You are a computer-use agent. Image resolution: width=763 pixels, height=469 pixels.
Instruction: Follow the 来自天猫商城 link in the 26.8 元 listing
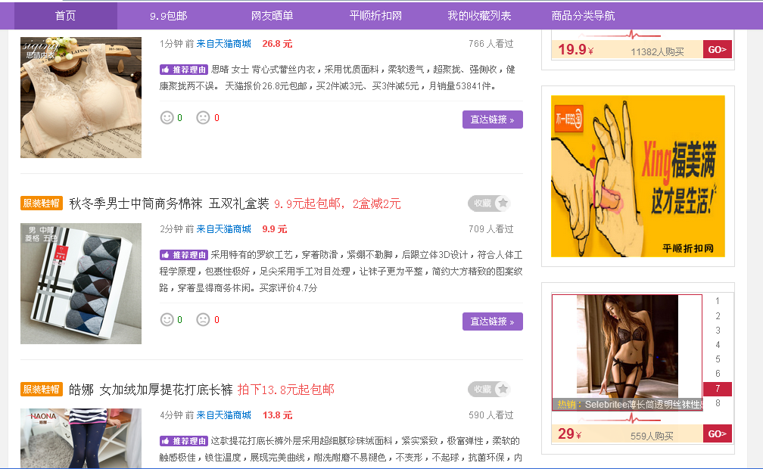[x=224, y=44]
